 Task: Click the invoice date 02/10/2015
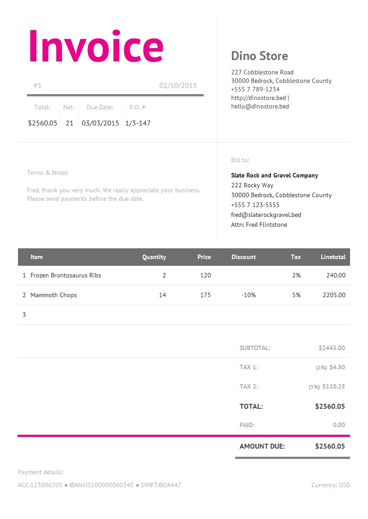click(178, 86)
